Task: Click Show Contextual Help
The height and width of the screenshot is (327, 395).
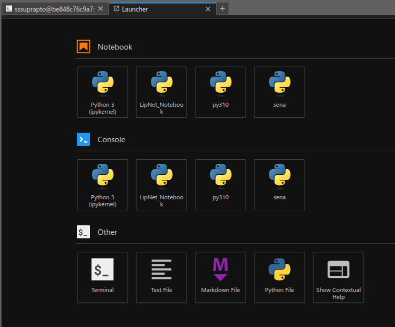Action: [x=338, y=277]
